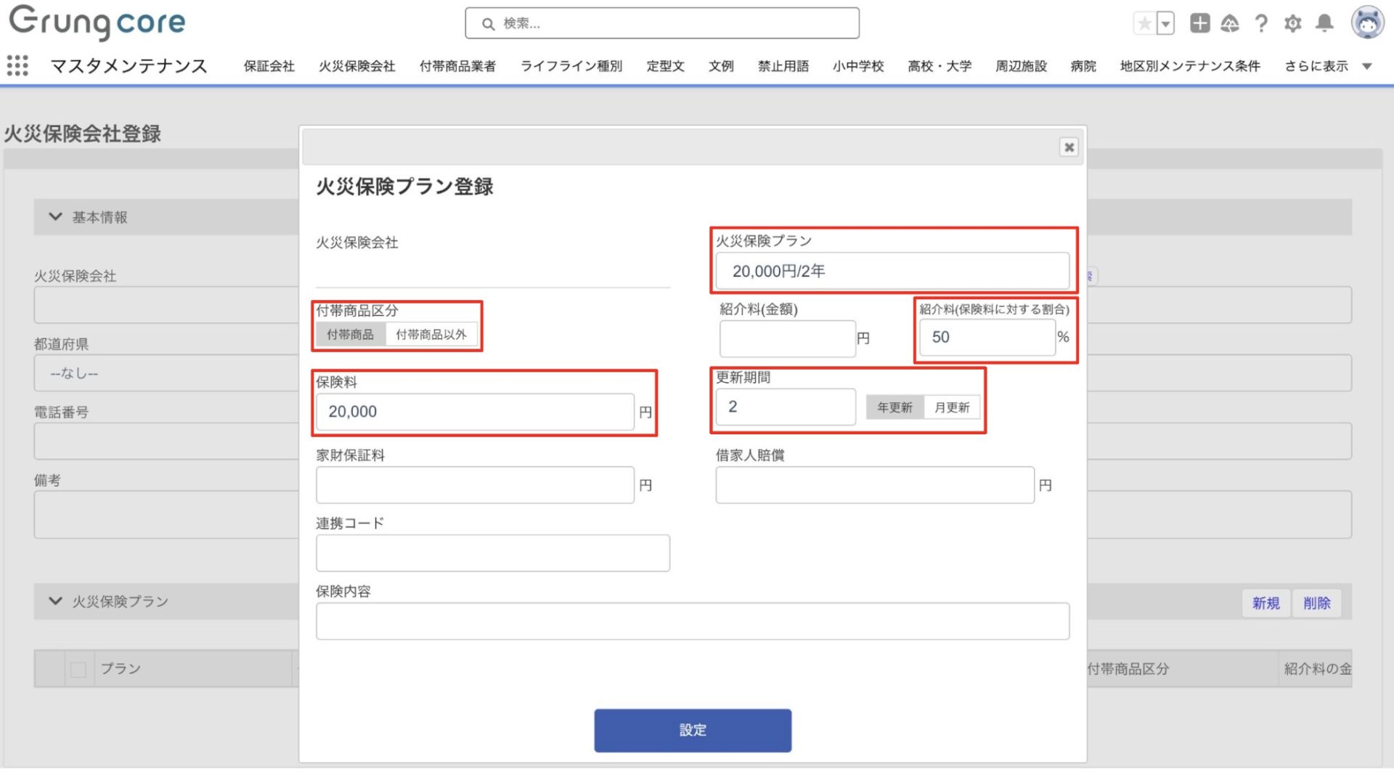Click the favorites star icon
Image resolution: width=1394 pixels, height=772 pixels.
1144,24
